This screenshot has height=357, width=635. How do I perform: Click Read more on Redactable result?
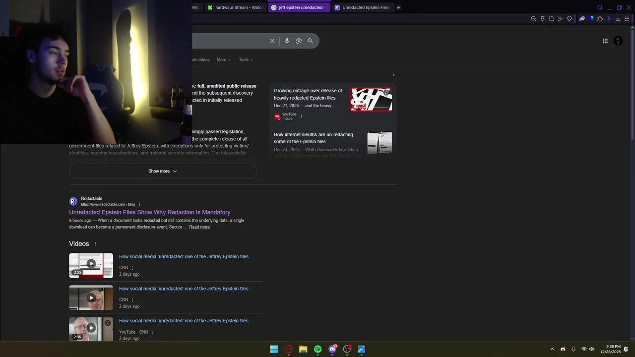pyautogui.click(x=199, y=227)
